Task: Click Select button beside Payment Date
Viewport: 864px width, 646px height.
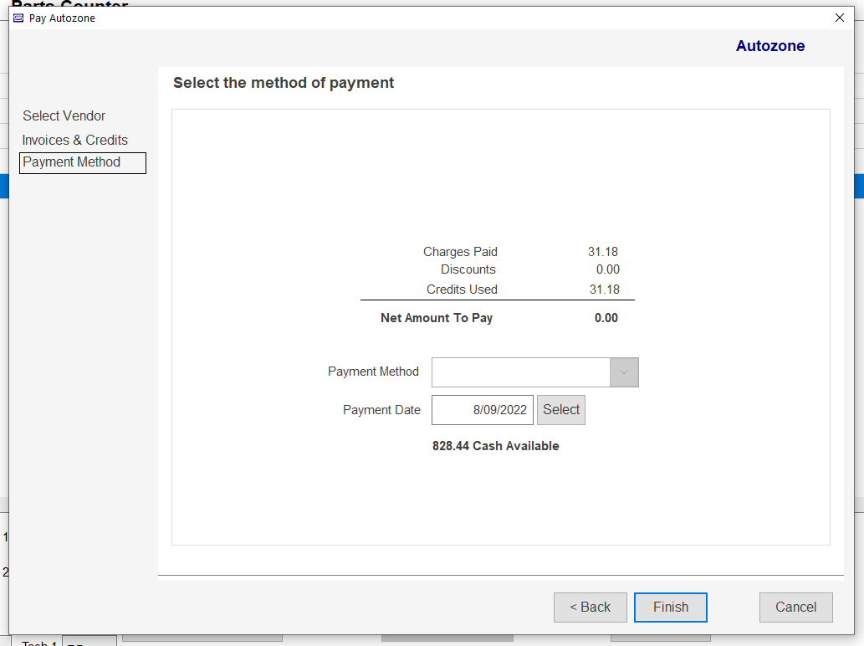Action: point(561,409)
